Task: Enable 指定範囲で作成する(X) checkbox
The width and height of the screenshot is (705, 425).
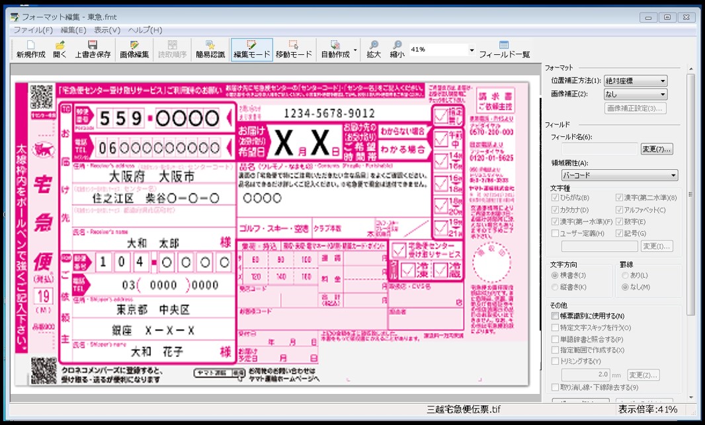Action: [556, 350]
